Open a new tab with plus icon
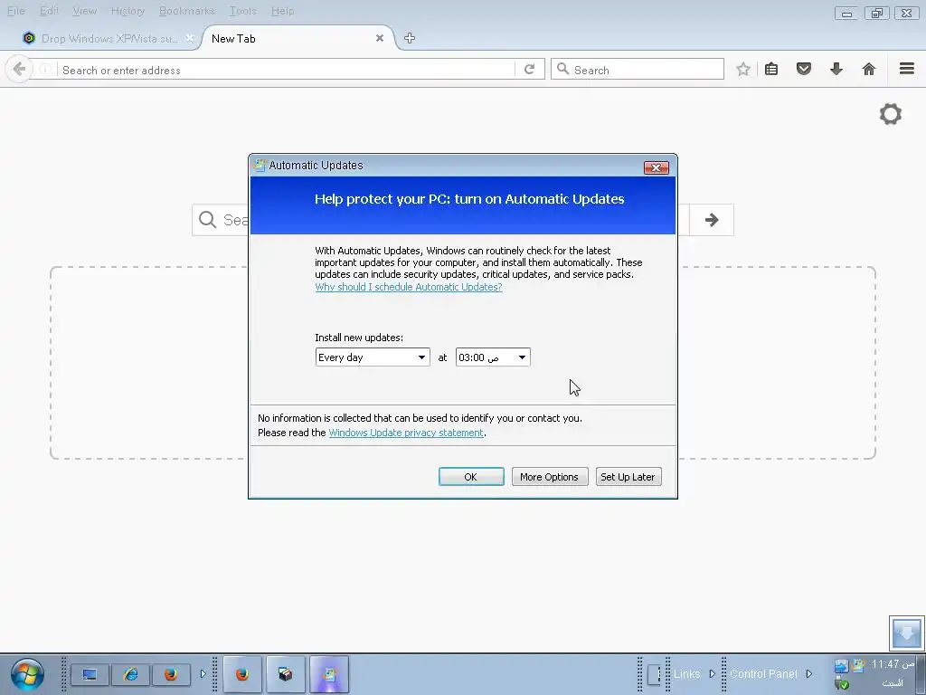 click(410, 38)
